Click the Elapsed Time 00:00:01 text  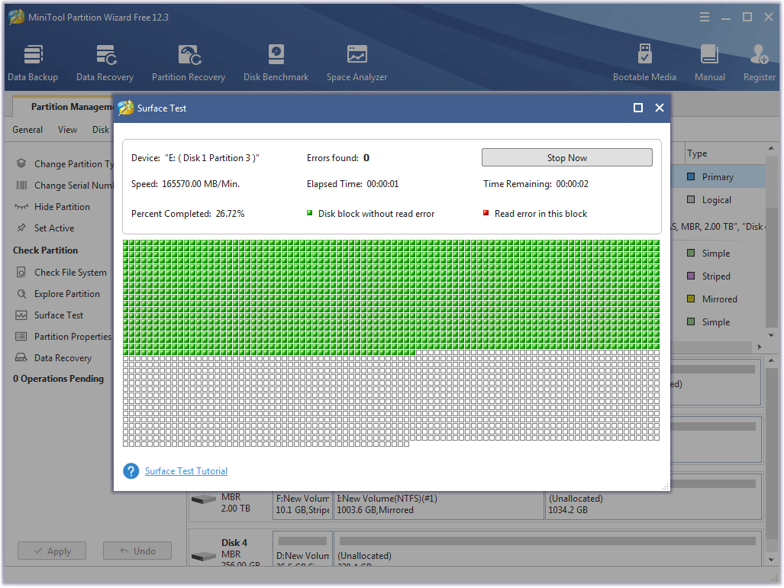click(x=353, y=184)
